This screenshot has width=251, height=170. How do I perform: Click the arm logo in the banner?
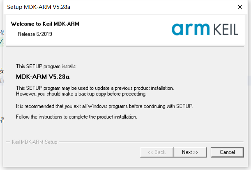point(191,29)
